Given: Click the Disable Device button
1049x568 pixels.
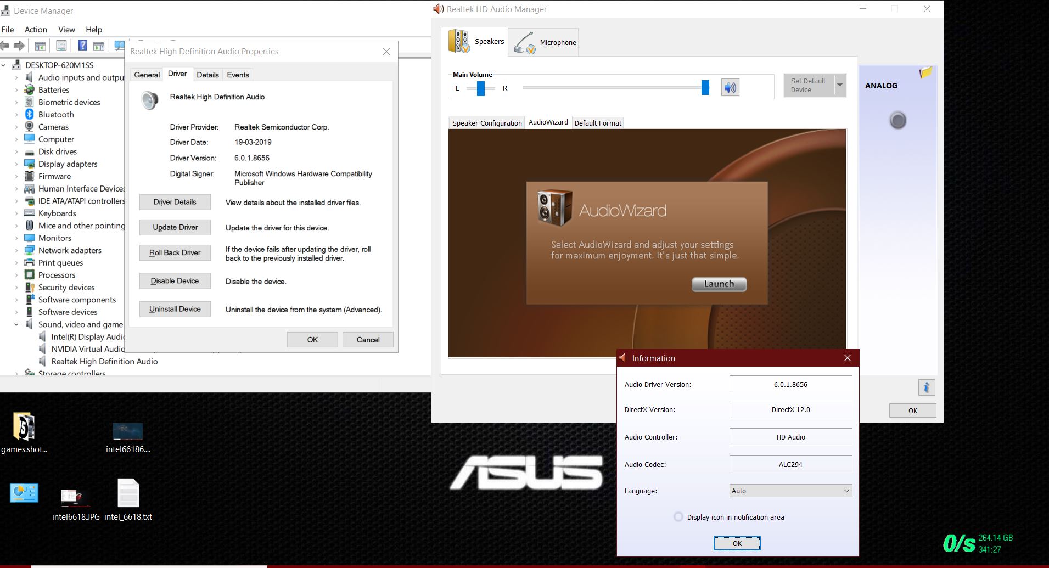Looking at the screenshot, I should 175,280.
